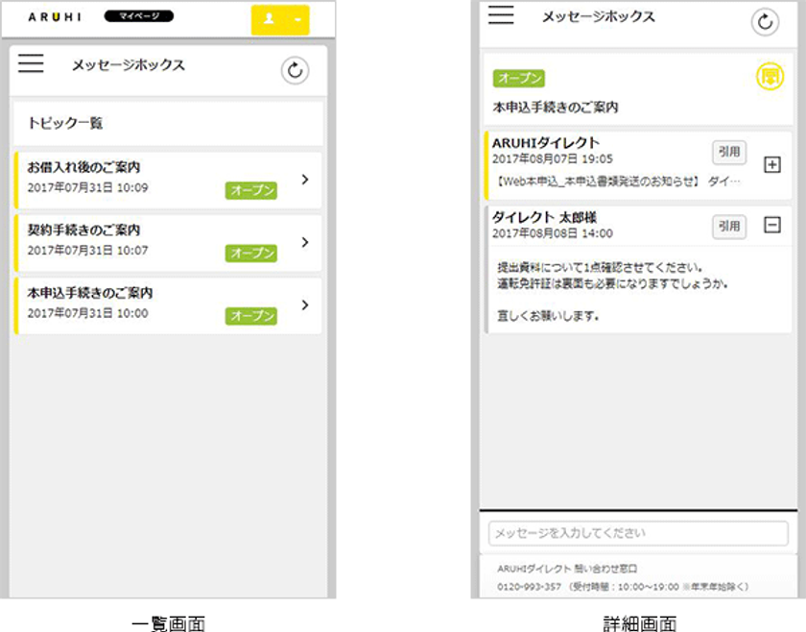Click refresh icon beside トピック一覧 screen title

(296, 70)
